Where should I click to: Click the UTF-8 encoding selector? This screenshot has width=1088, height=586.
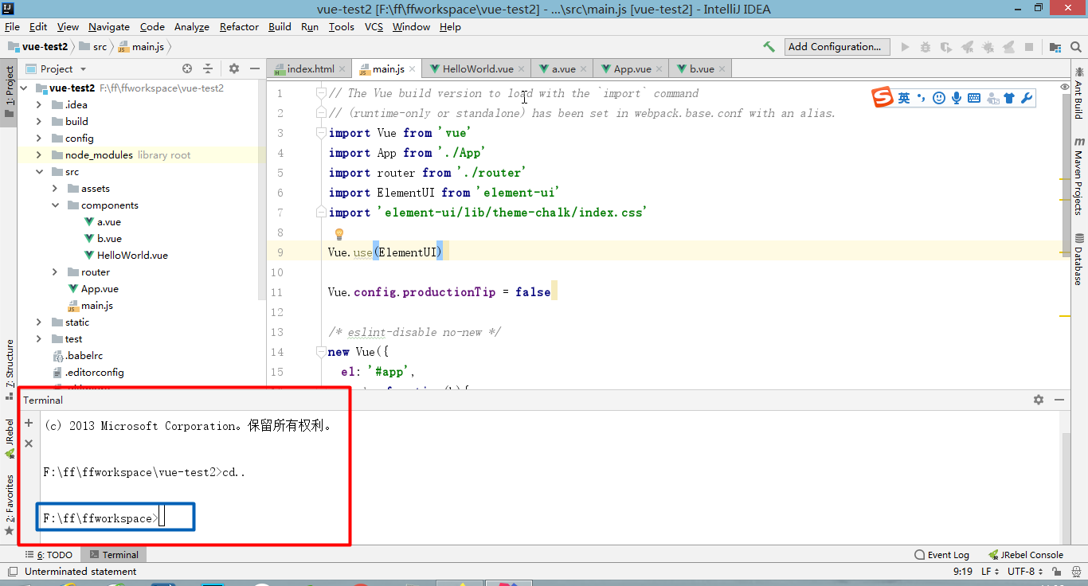1026,572
